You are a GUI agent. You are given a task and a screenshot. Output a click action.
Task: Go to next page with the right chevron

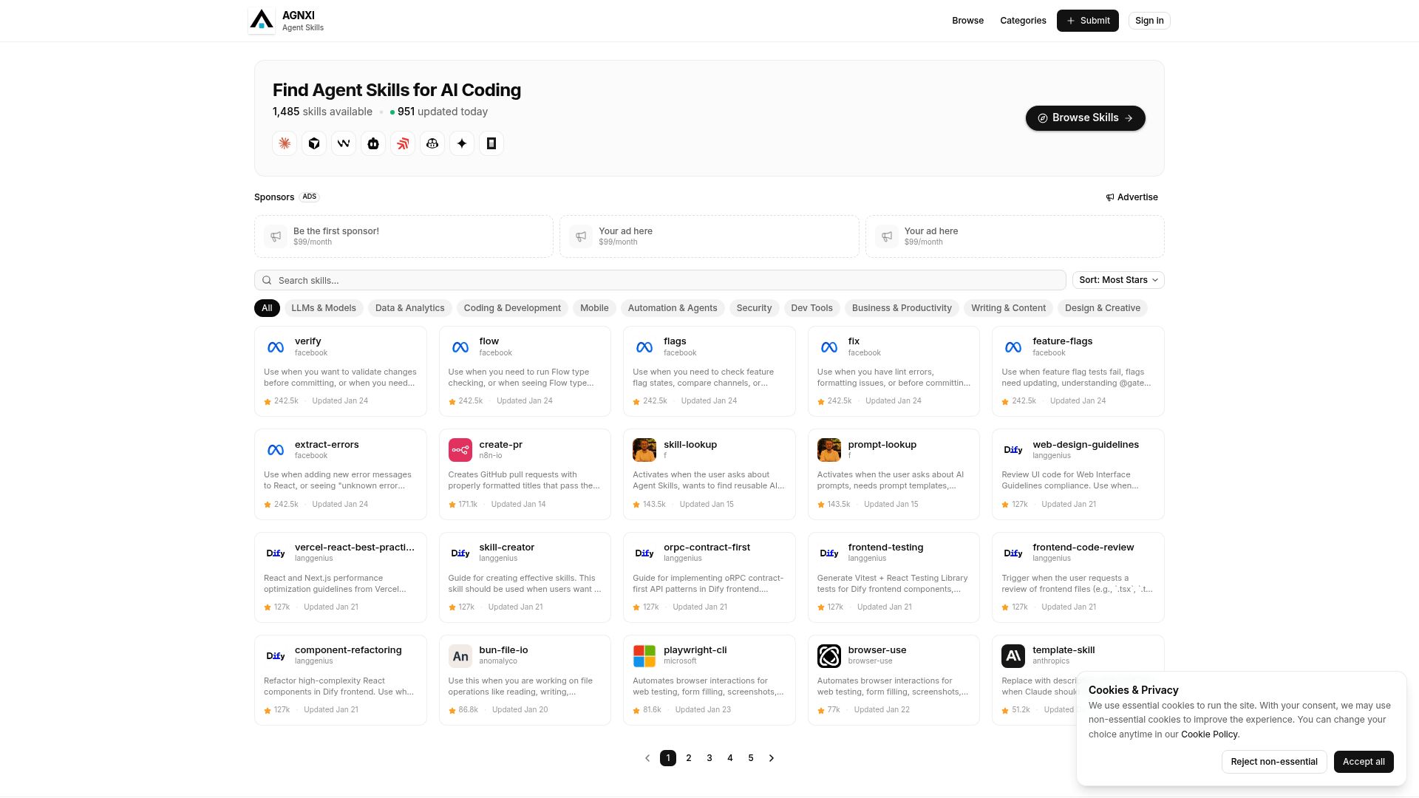(x=772, y=757)
